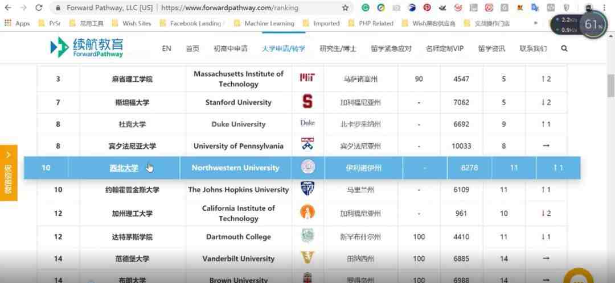Reload the page with the refresh icon

[39, 8]
